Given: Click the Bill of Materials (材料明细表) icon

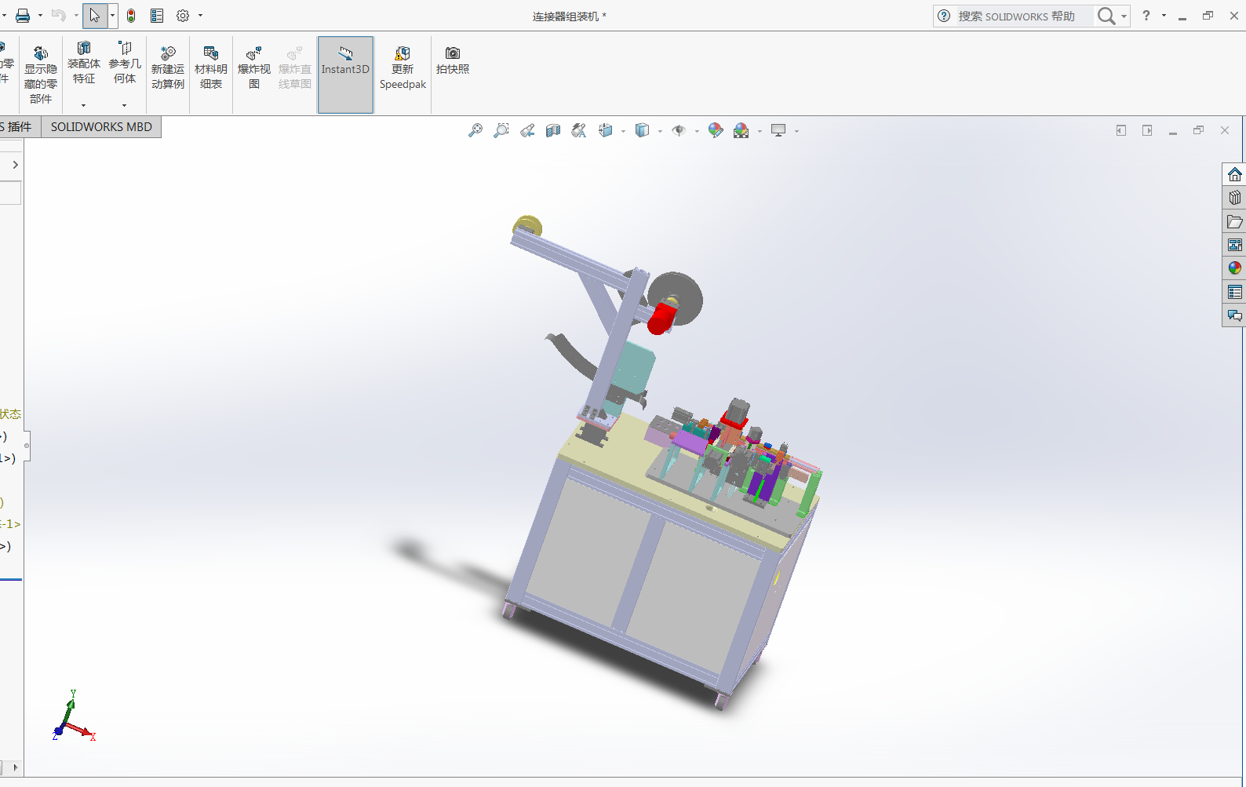Looking at the screenshot, I should tap(210, 68).
